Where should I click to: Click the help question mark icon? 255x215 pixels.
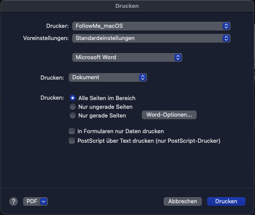[x=13, y=202]
